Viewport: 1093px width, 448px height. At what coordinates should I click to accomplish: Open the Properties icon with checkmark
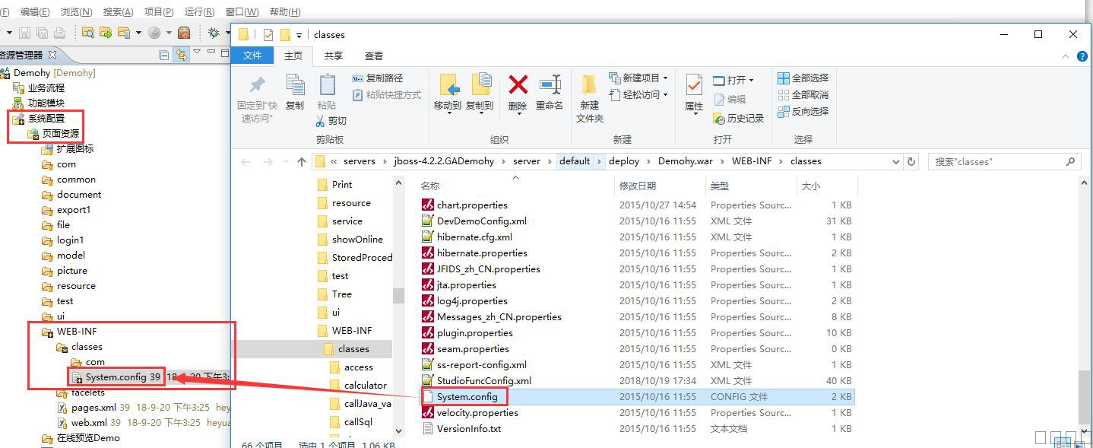click(x=693, y=85)
